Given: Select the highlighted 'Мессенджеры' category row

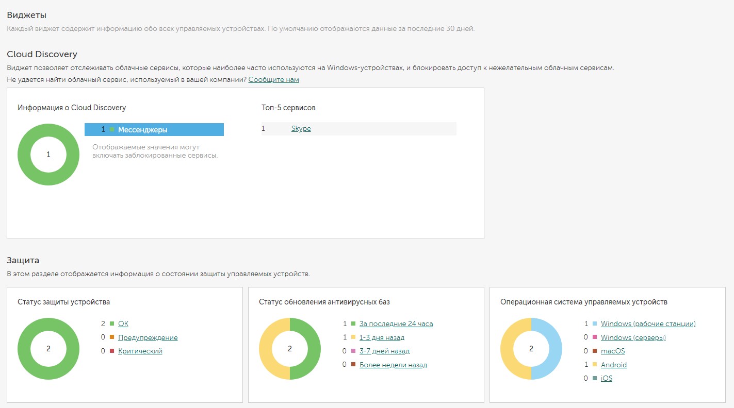Looking at the screenshot, I should tap(154, 130).
